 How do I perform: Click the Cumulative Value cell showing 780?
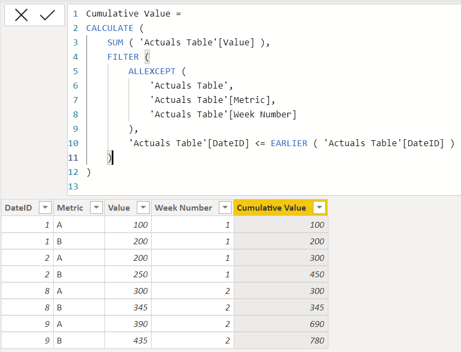tap(281, 340)
